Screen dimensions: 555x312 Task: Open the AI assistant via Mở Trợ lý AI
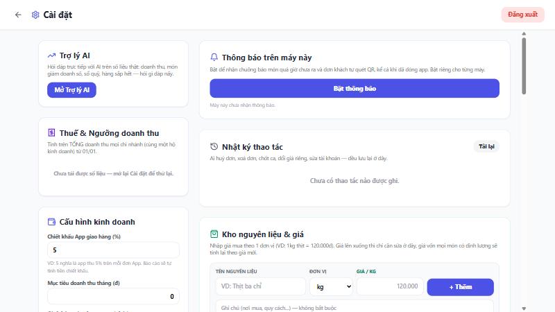[x=72, y=90]
